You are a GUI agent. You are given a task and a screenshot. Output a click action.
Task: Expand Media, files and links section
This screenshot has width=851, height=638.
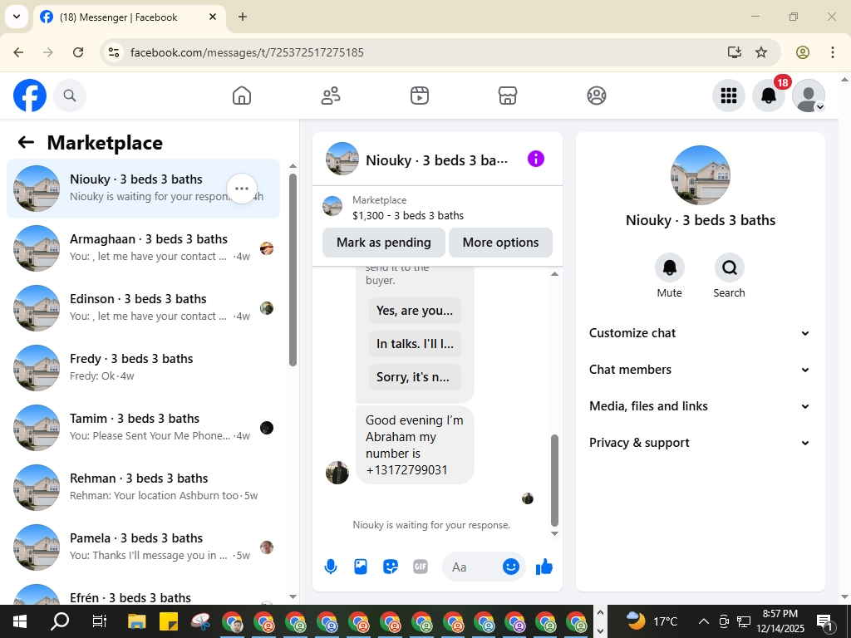(700, 406)
